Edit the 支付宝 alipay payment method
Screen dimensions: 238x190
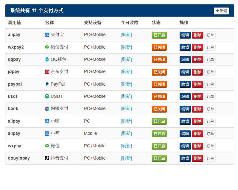185,35
